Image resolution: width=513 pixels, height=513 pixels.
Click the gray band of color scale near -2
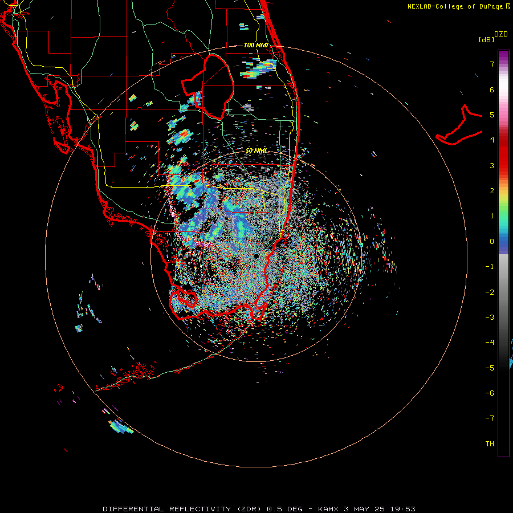(503, 291)
